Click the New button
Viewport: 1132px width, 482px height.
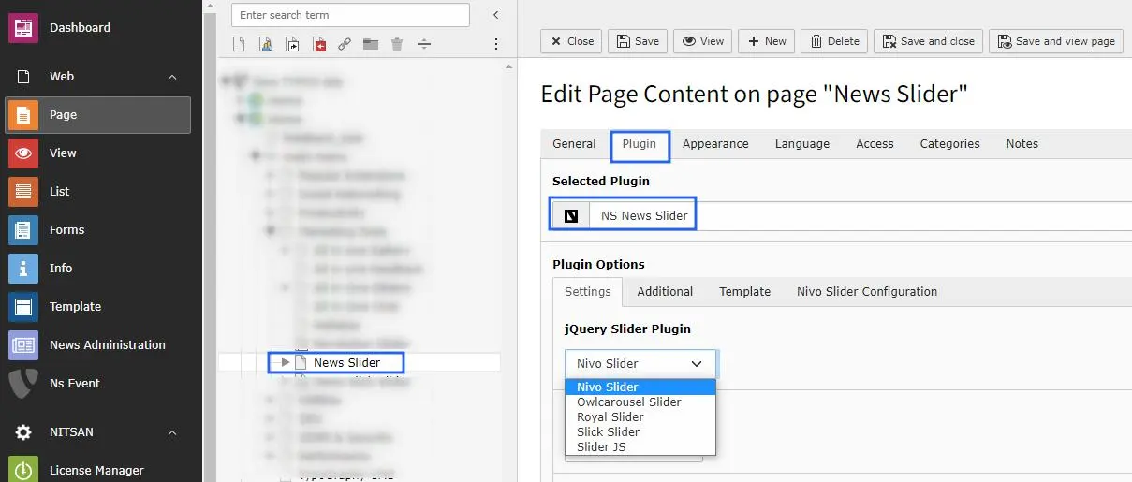(767, 41)
